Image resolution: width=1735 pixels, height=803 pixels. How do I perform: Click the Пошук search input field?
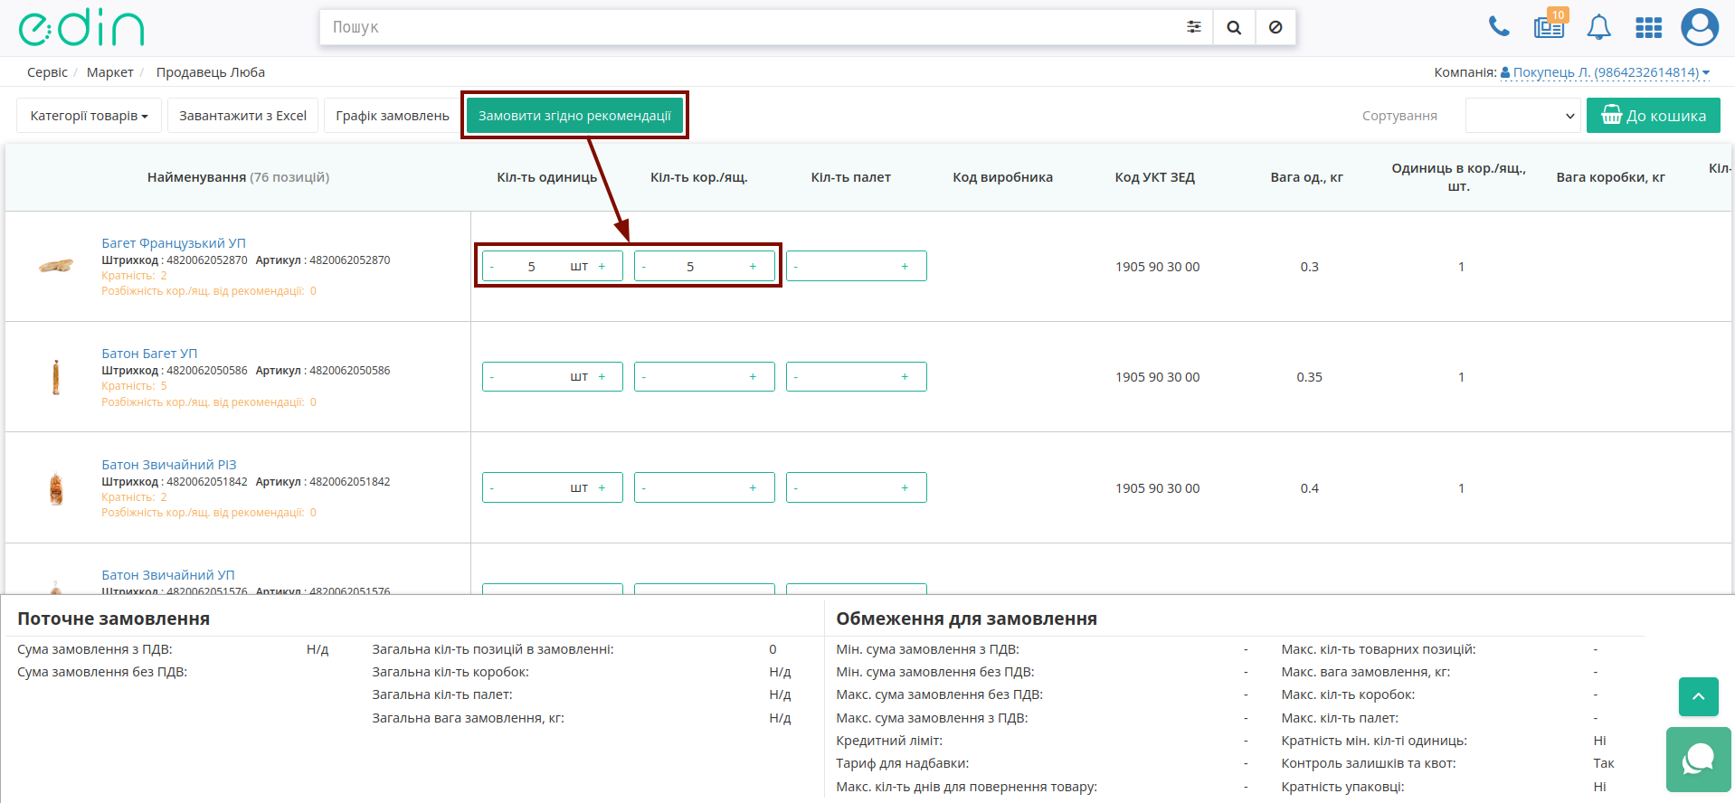pos(751,27)
